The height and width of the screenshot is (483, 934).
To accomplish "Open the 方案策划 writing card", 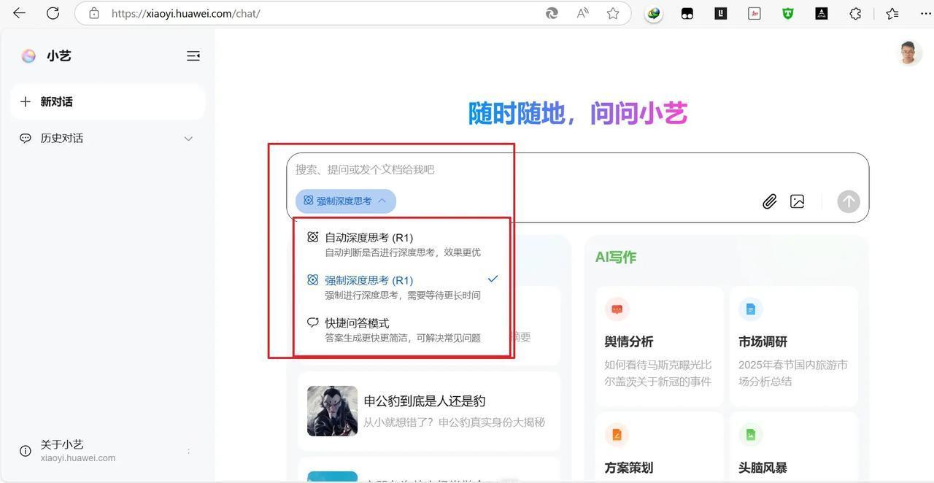I will [x=660, y=447].
